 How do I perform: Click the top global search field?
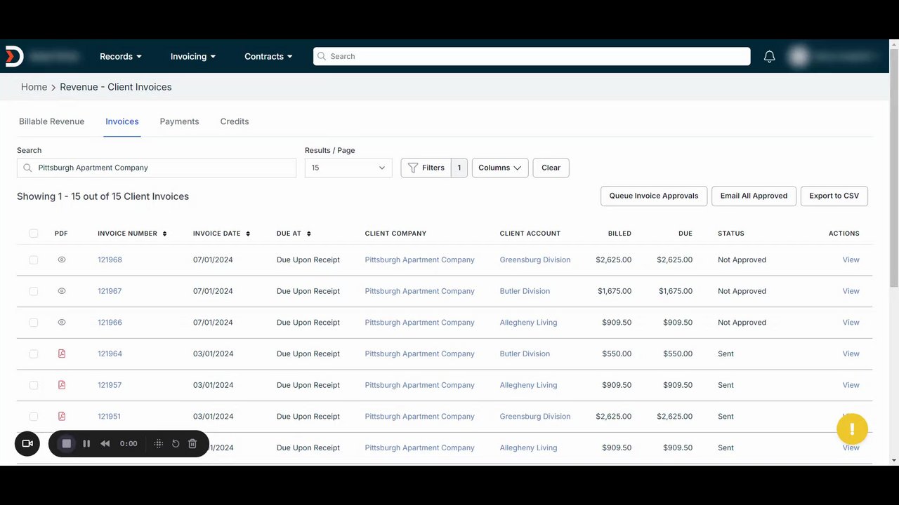(x=532, y=56)
